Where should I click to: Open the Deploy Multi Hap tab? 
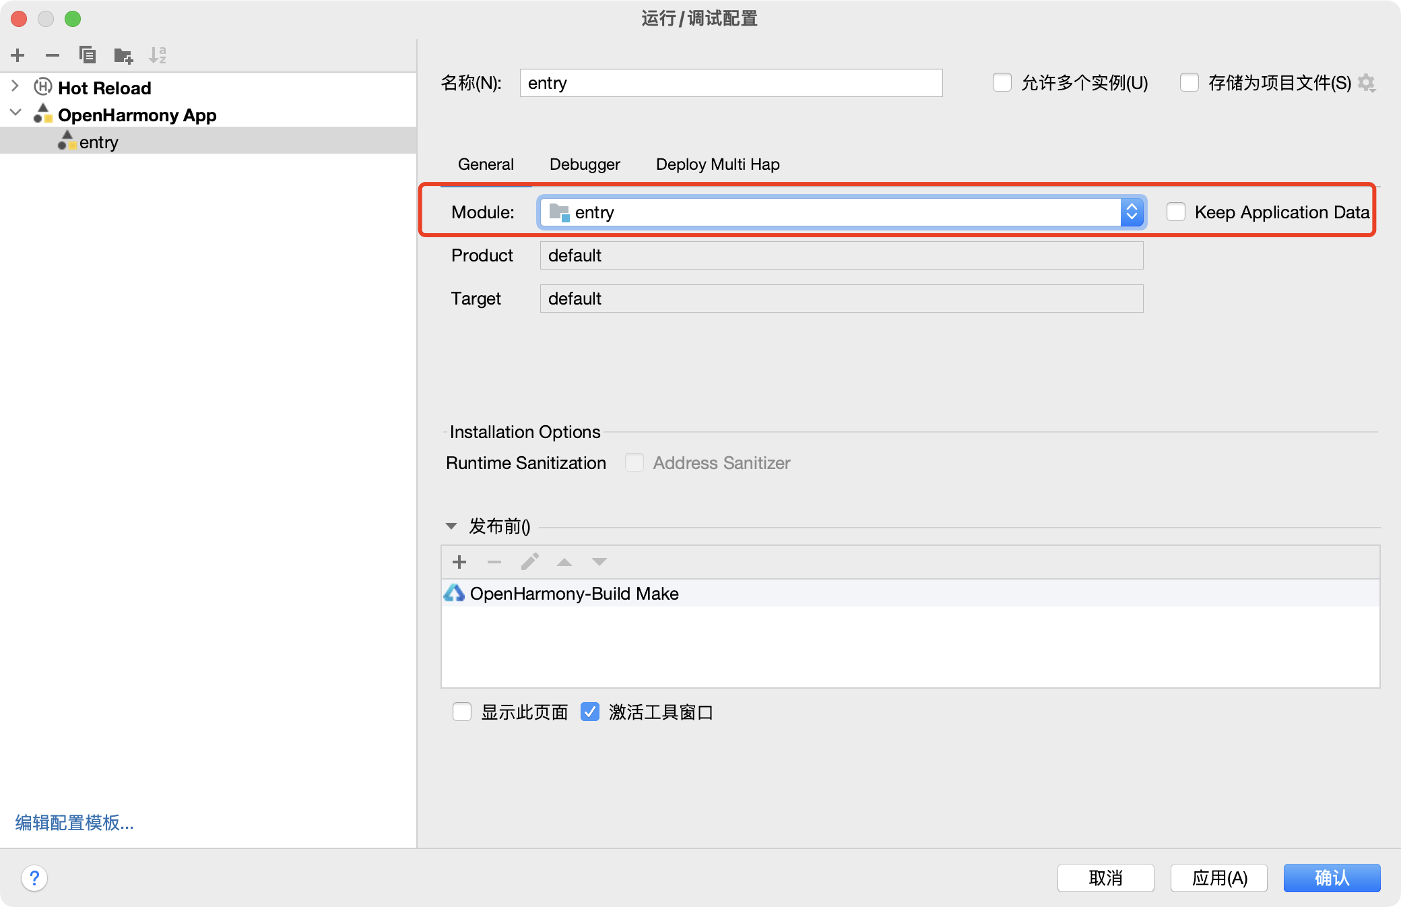click(717, 164)
